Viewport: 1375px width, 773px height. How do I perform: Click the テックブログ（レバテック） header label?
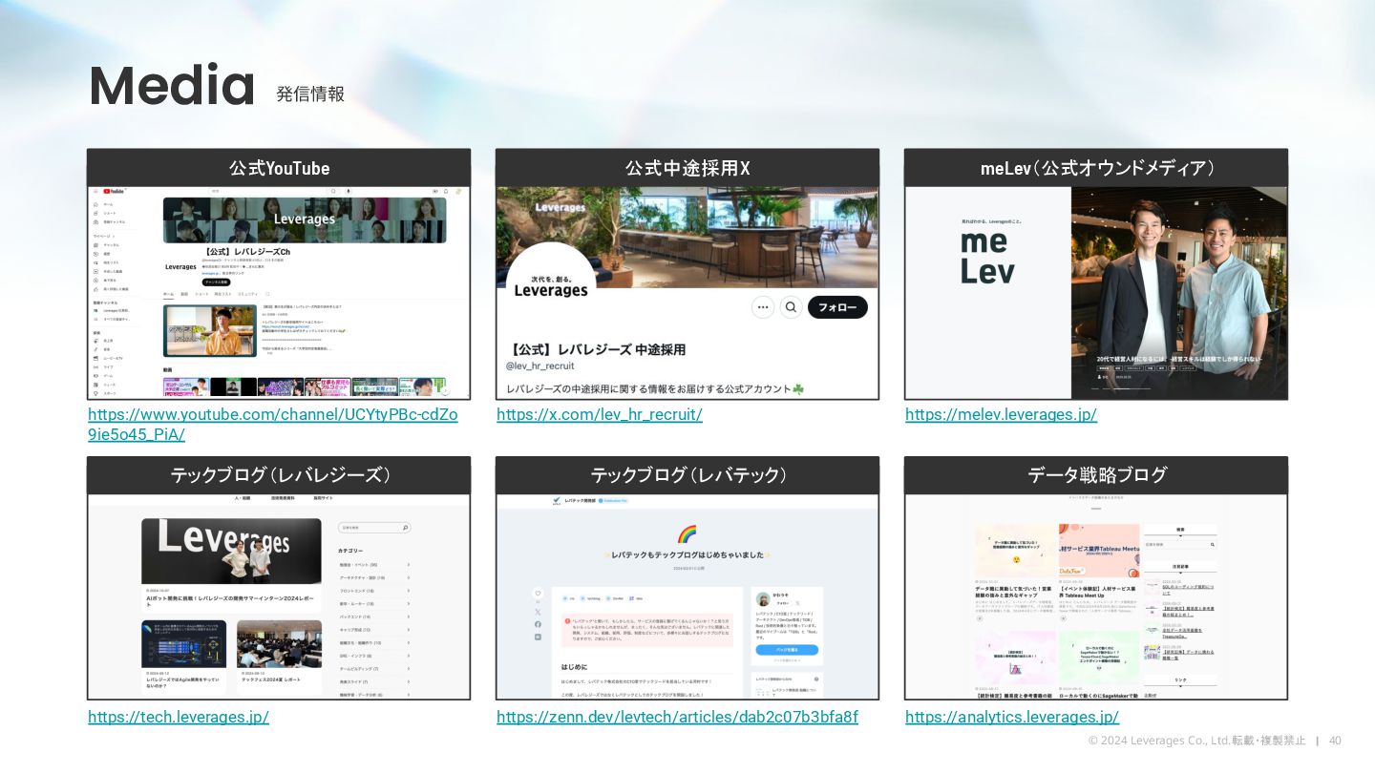[x=687, y=475]
